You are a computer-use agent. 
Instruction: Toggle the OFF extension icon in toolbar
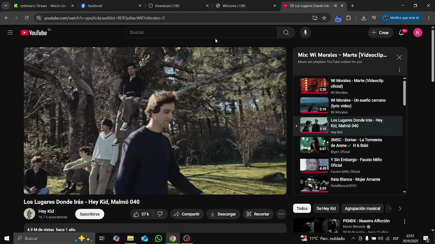tap(338, 18)
